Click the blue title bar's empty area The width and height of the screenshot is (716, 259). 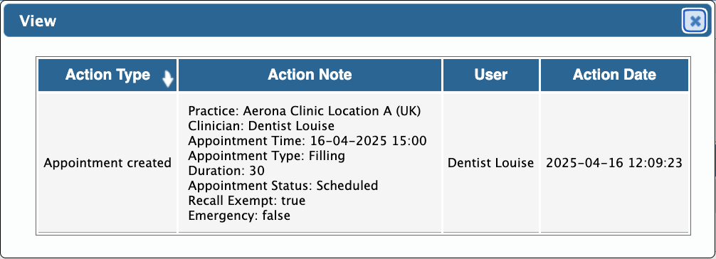point(365,21)
